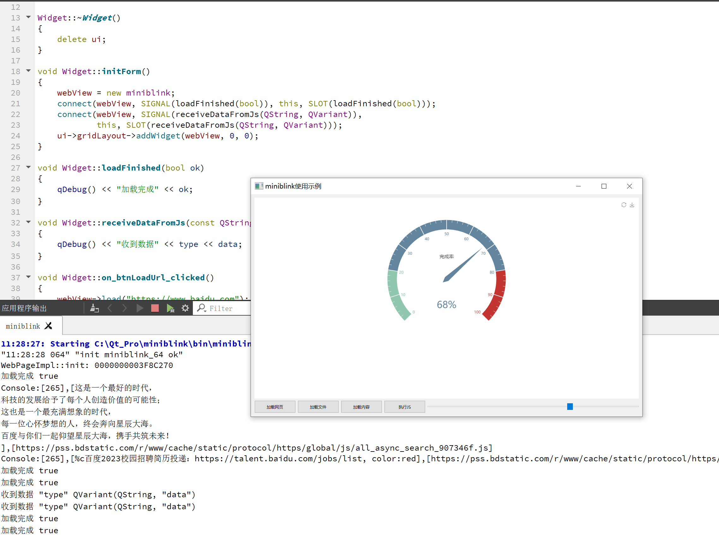Viewport: 719px width, 548px height.
Task: Click inside the Filter input field
Action: point(229,308)
